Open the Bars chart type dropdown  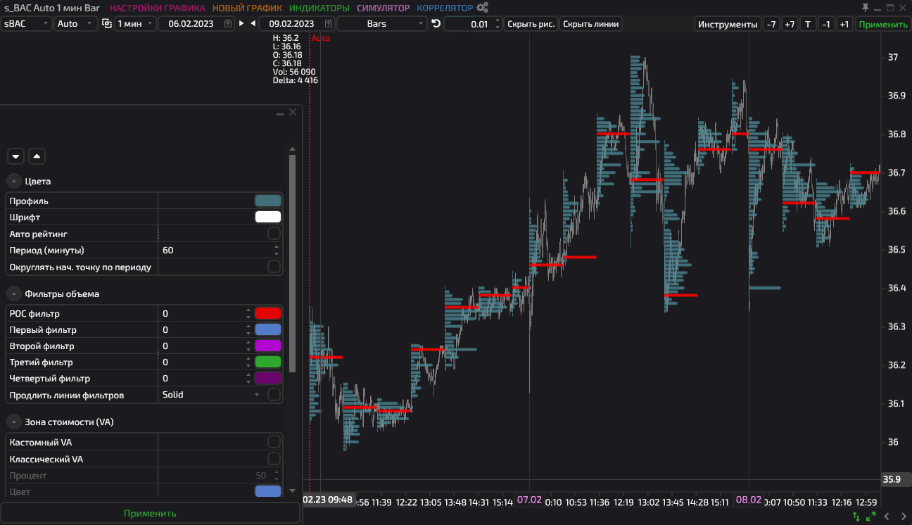(382, 23)
